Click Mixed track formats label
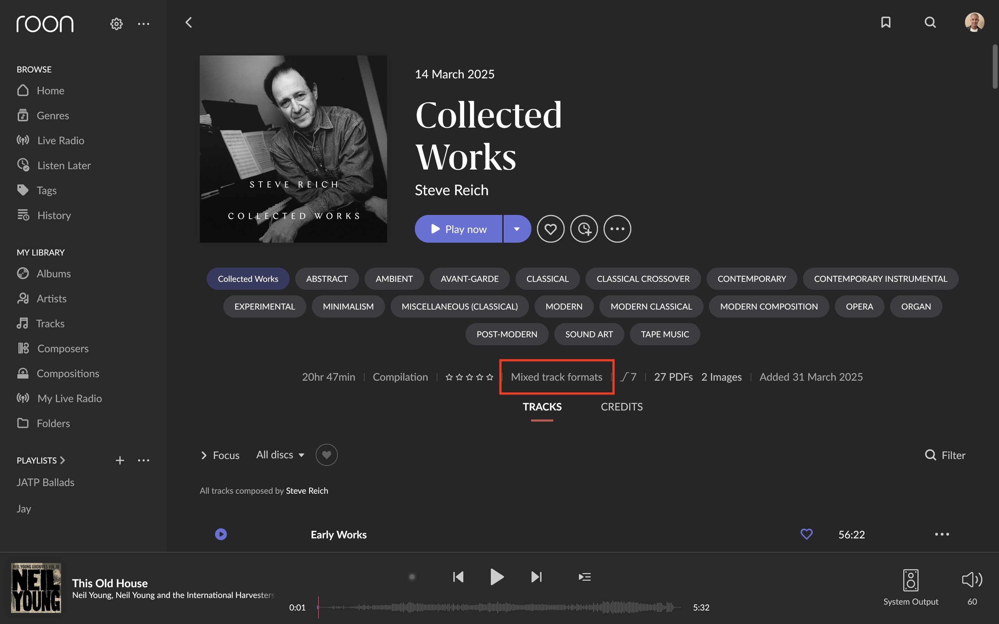 pos(556,377)
